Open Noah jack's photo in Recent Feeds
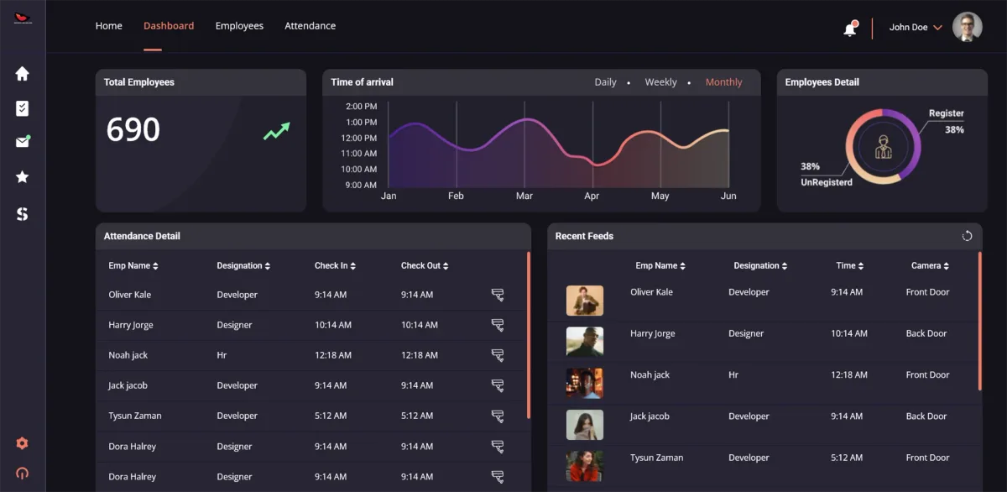The image size is (1007, 492). [x=585, y=383]
